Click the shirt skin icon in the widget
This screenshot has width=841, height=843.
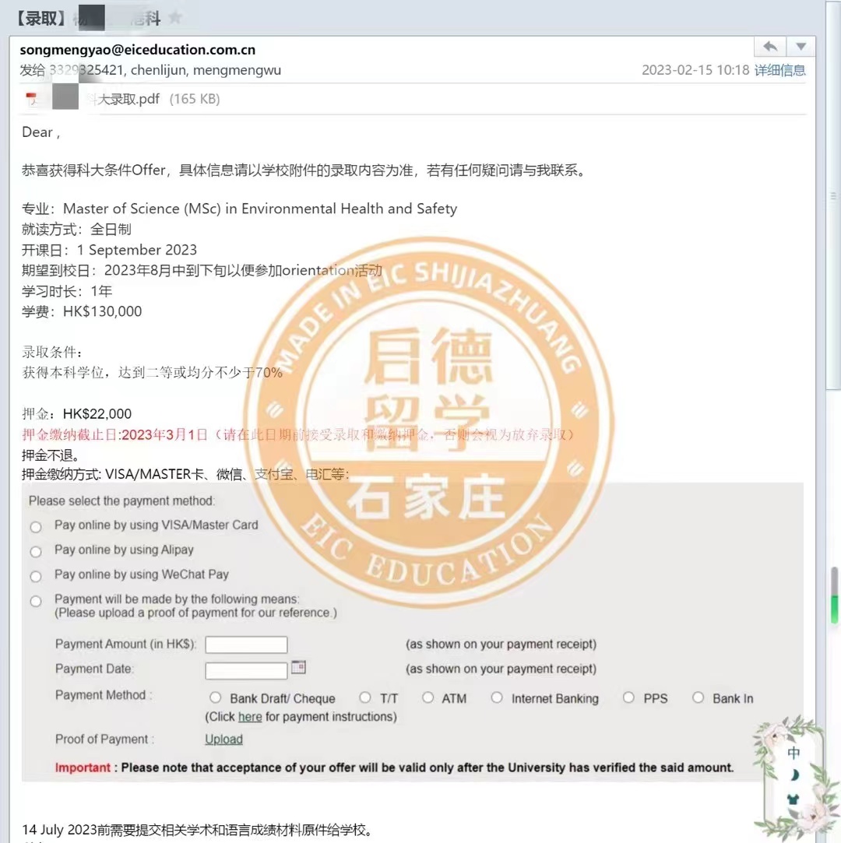tap(793, 799)
